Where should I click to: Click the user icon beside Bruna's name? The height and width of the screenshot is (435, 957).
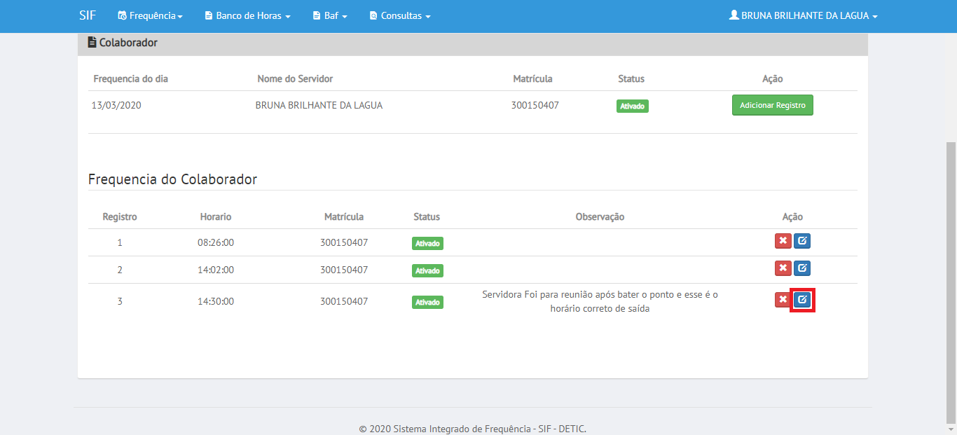734,15
